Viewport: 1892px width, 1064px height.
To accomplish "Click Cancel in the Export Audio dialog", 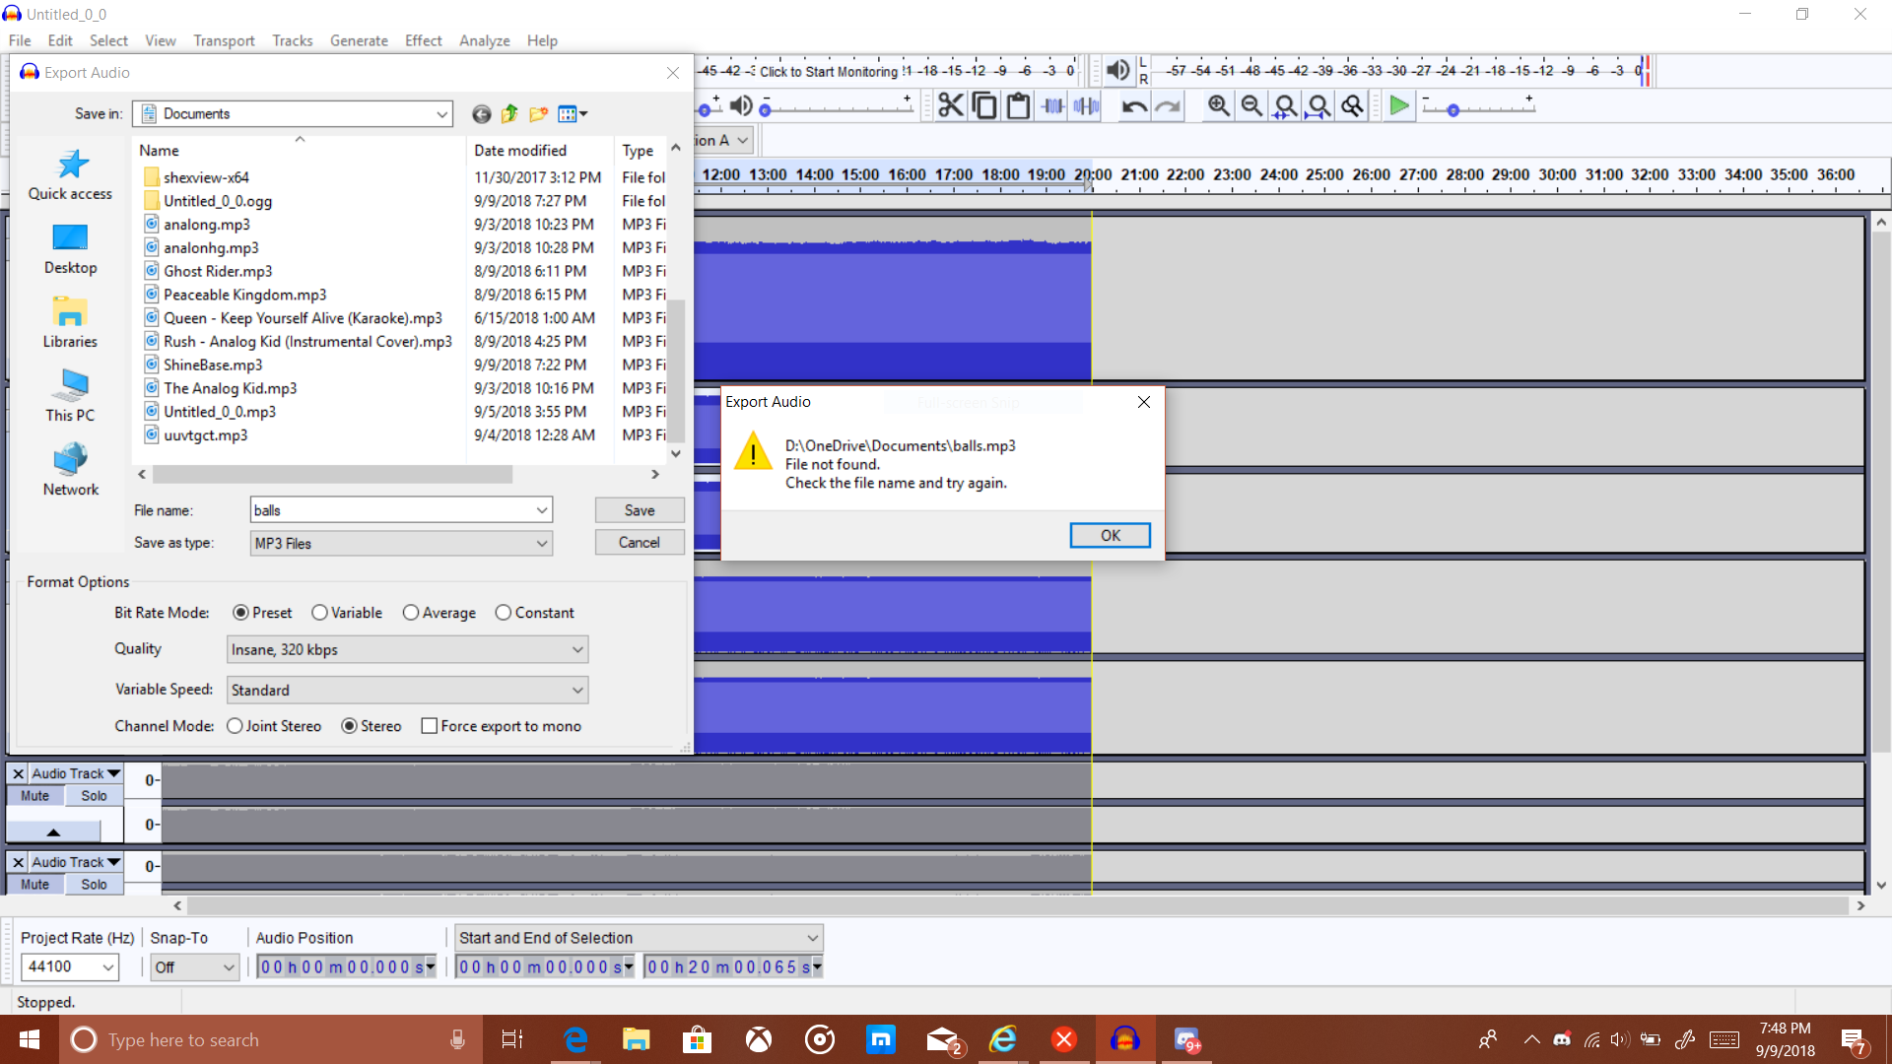I will (x=639, y=542).
